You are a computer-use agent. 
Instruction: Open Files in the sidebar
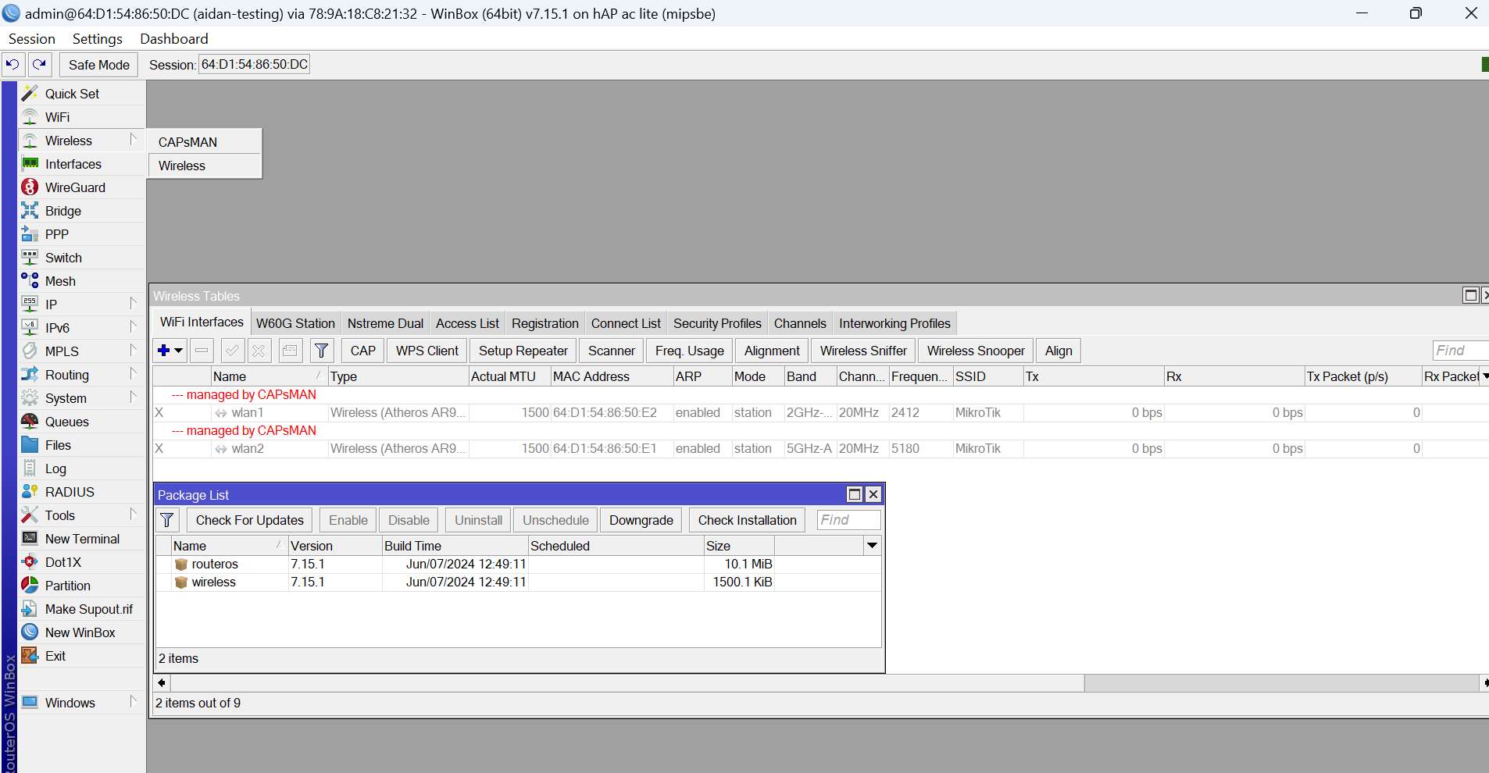point(81,445)
